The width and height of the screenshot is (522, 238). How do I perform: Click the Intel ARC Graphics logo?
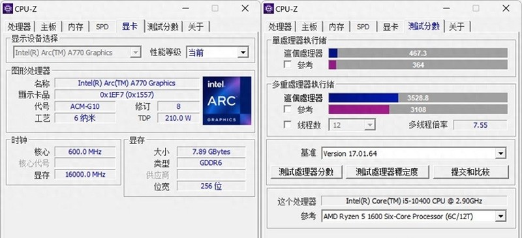(x=227, y=101)
